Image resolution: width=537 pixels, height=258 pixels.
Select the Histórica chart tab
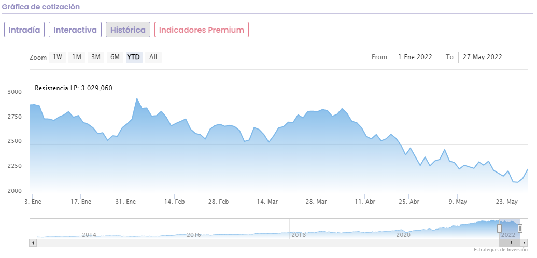[x=128, y=30]
